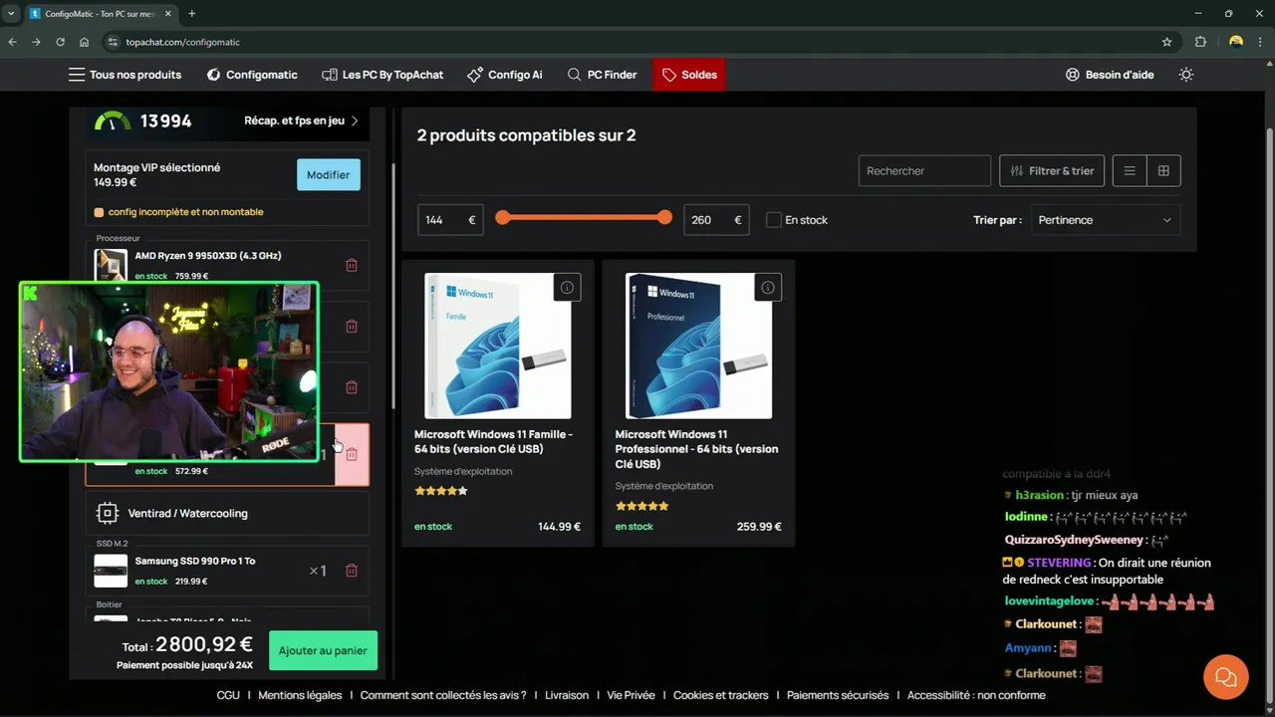
Task: Click the maximum price field 260 €
Action: point(716,220)
